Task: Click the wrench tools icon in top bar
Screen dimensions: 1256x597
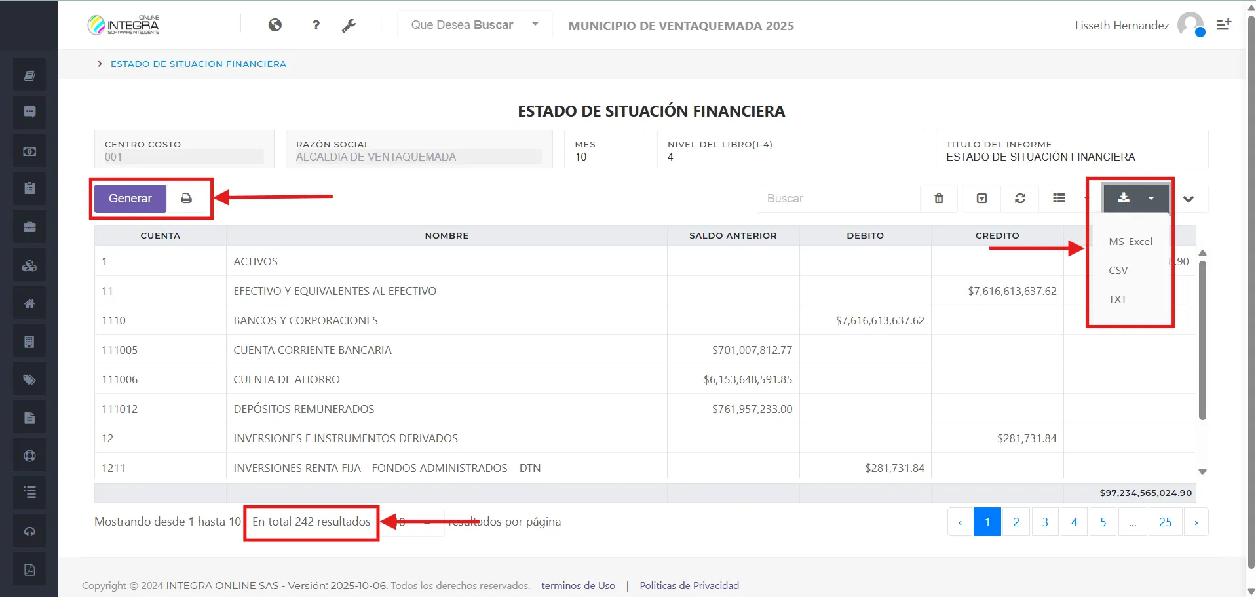Action: coord(349,25)
